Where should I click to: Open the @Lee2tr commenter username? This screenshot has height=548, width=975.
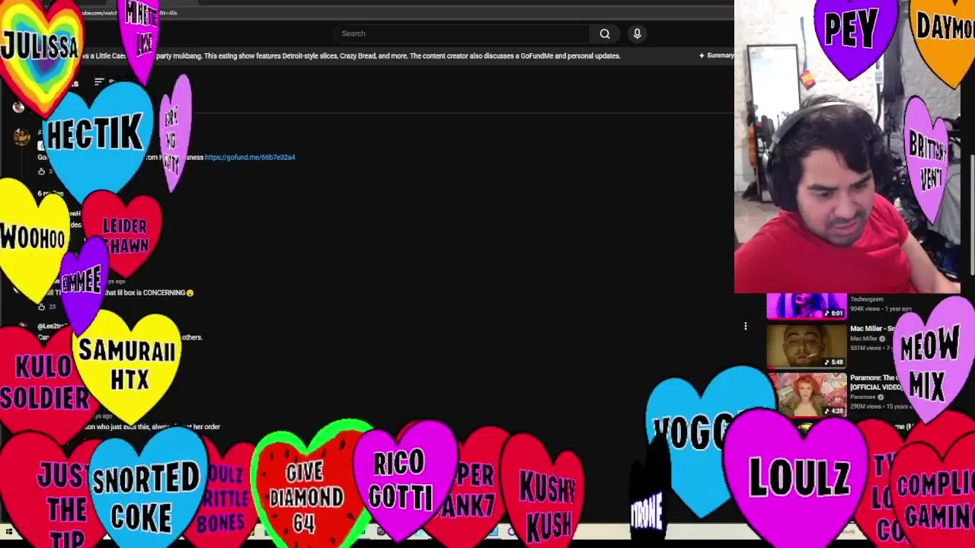point(53,327)
